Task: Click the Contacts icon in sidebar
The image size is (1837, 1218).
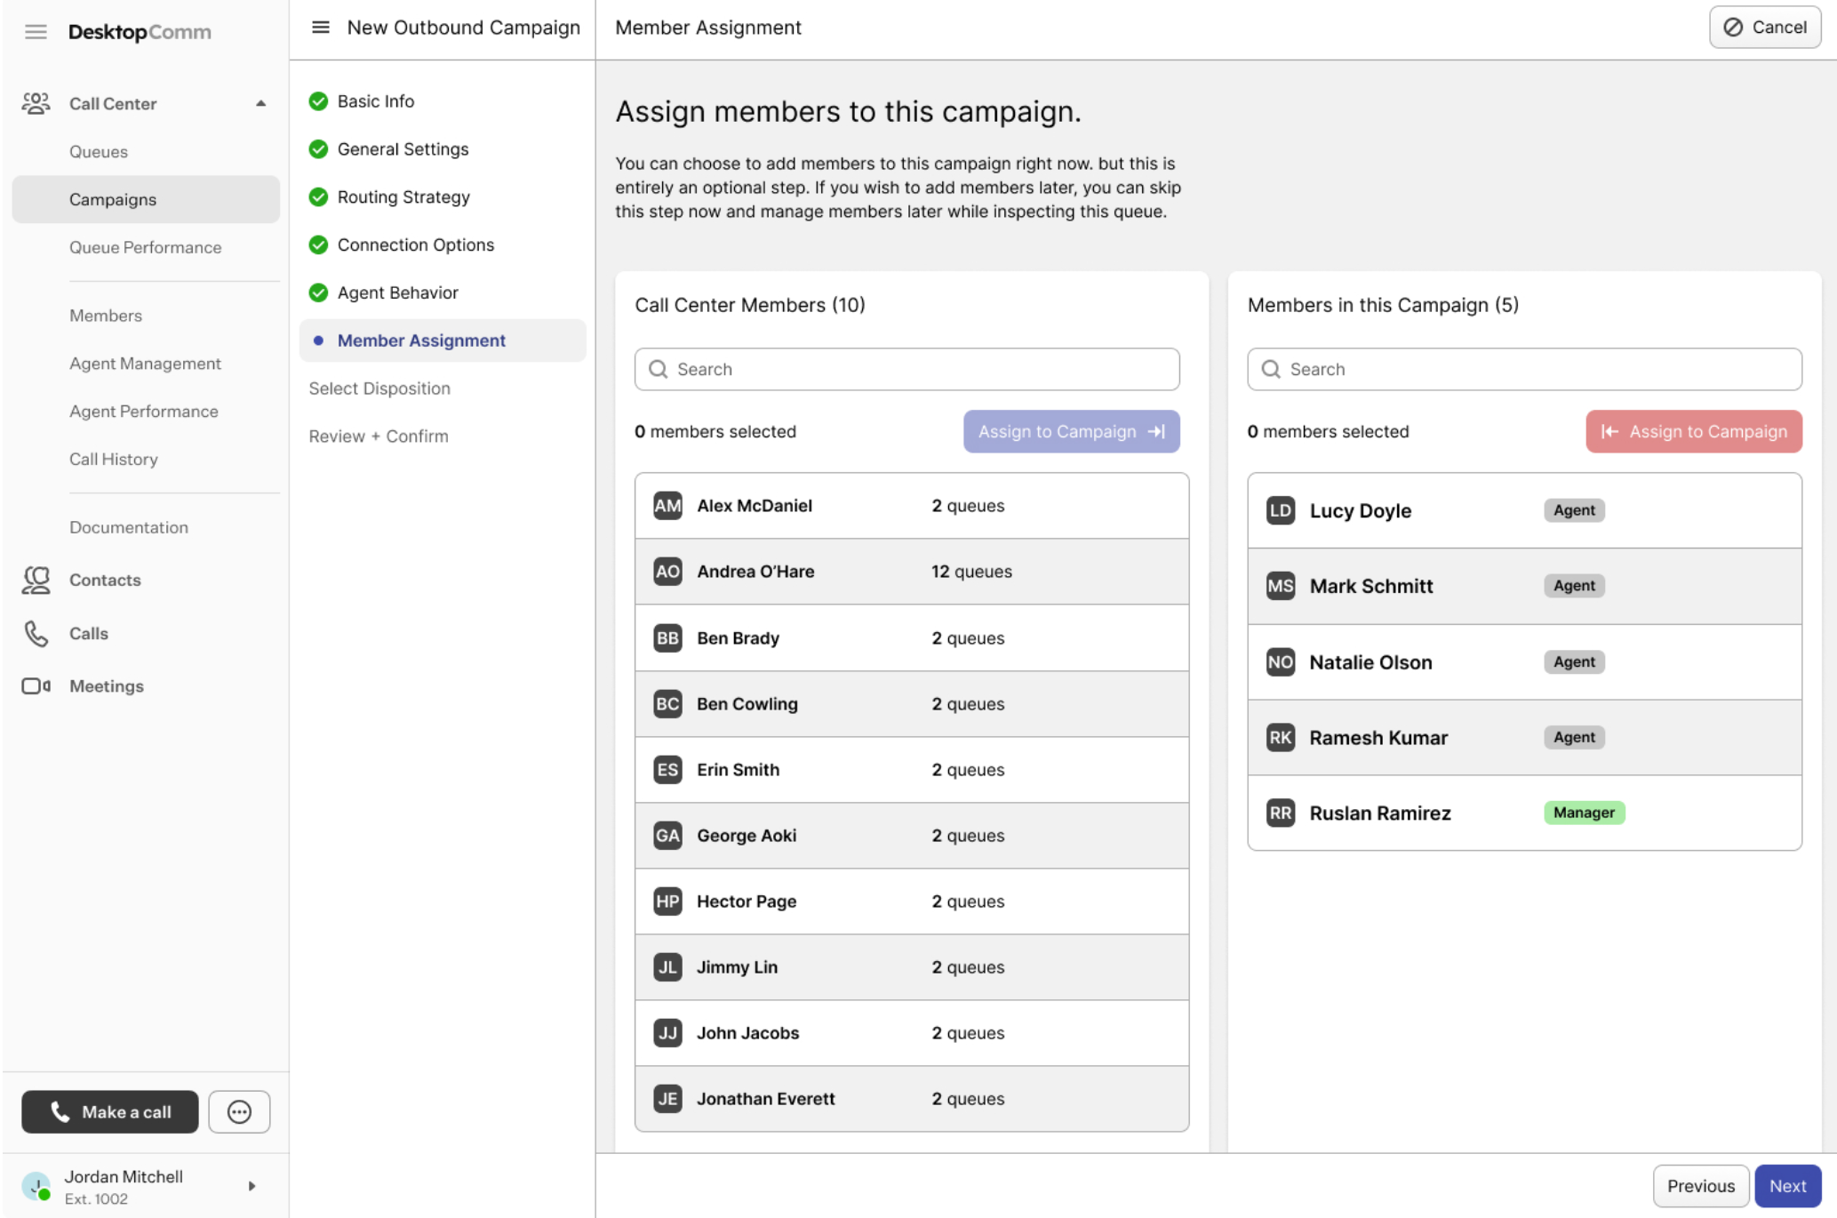Action: pyautogui.click(x=36, y=580)
